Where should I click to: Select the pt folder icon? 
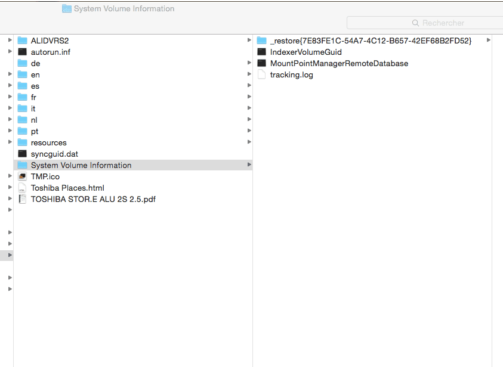coord(22,131)
